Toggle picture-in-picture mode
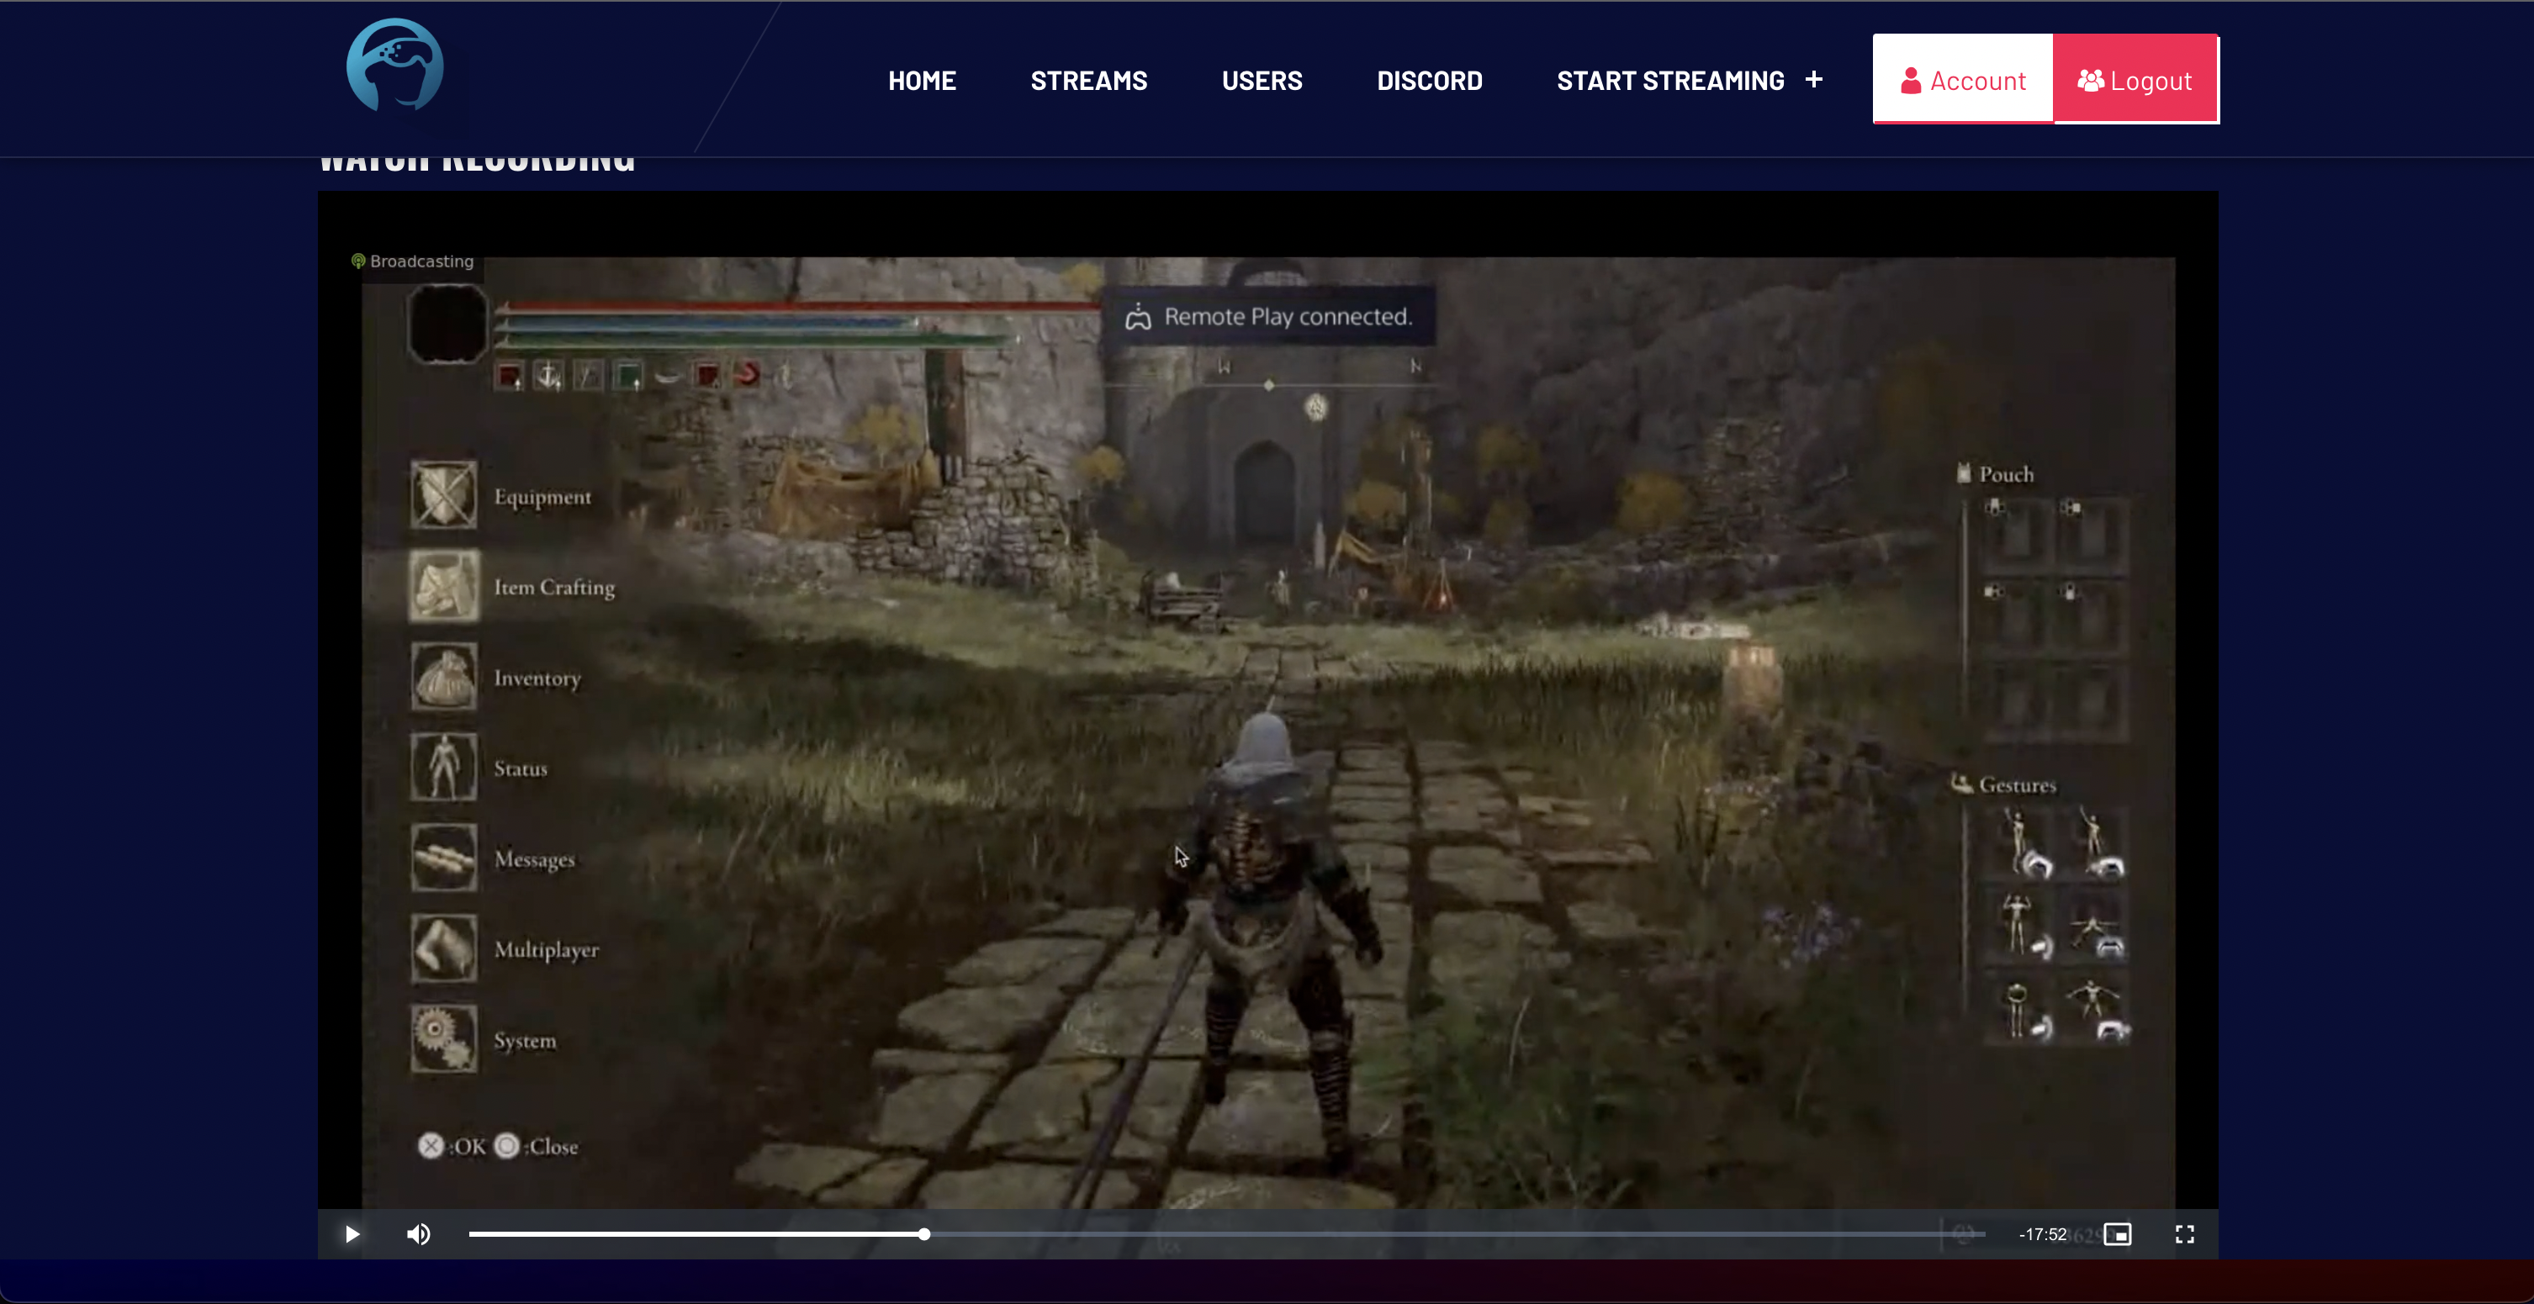Image resolution: width=2534 pixels, height=1304 pixels. pyautogui.click(x=2117, y=1233)
